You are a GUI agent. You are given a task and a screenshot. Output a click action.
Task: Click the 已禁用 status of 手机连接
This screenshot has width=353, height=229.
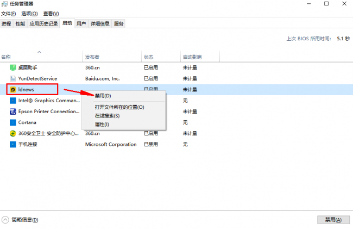point(151,144)
